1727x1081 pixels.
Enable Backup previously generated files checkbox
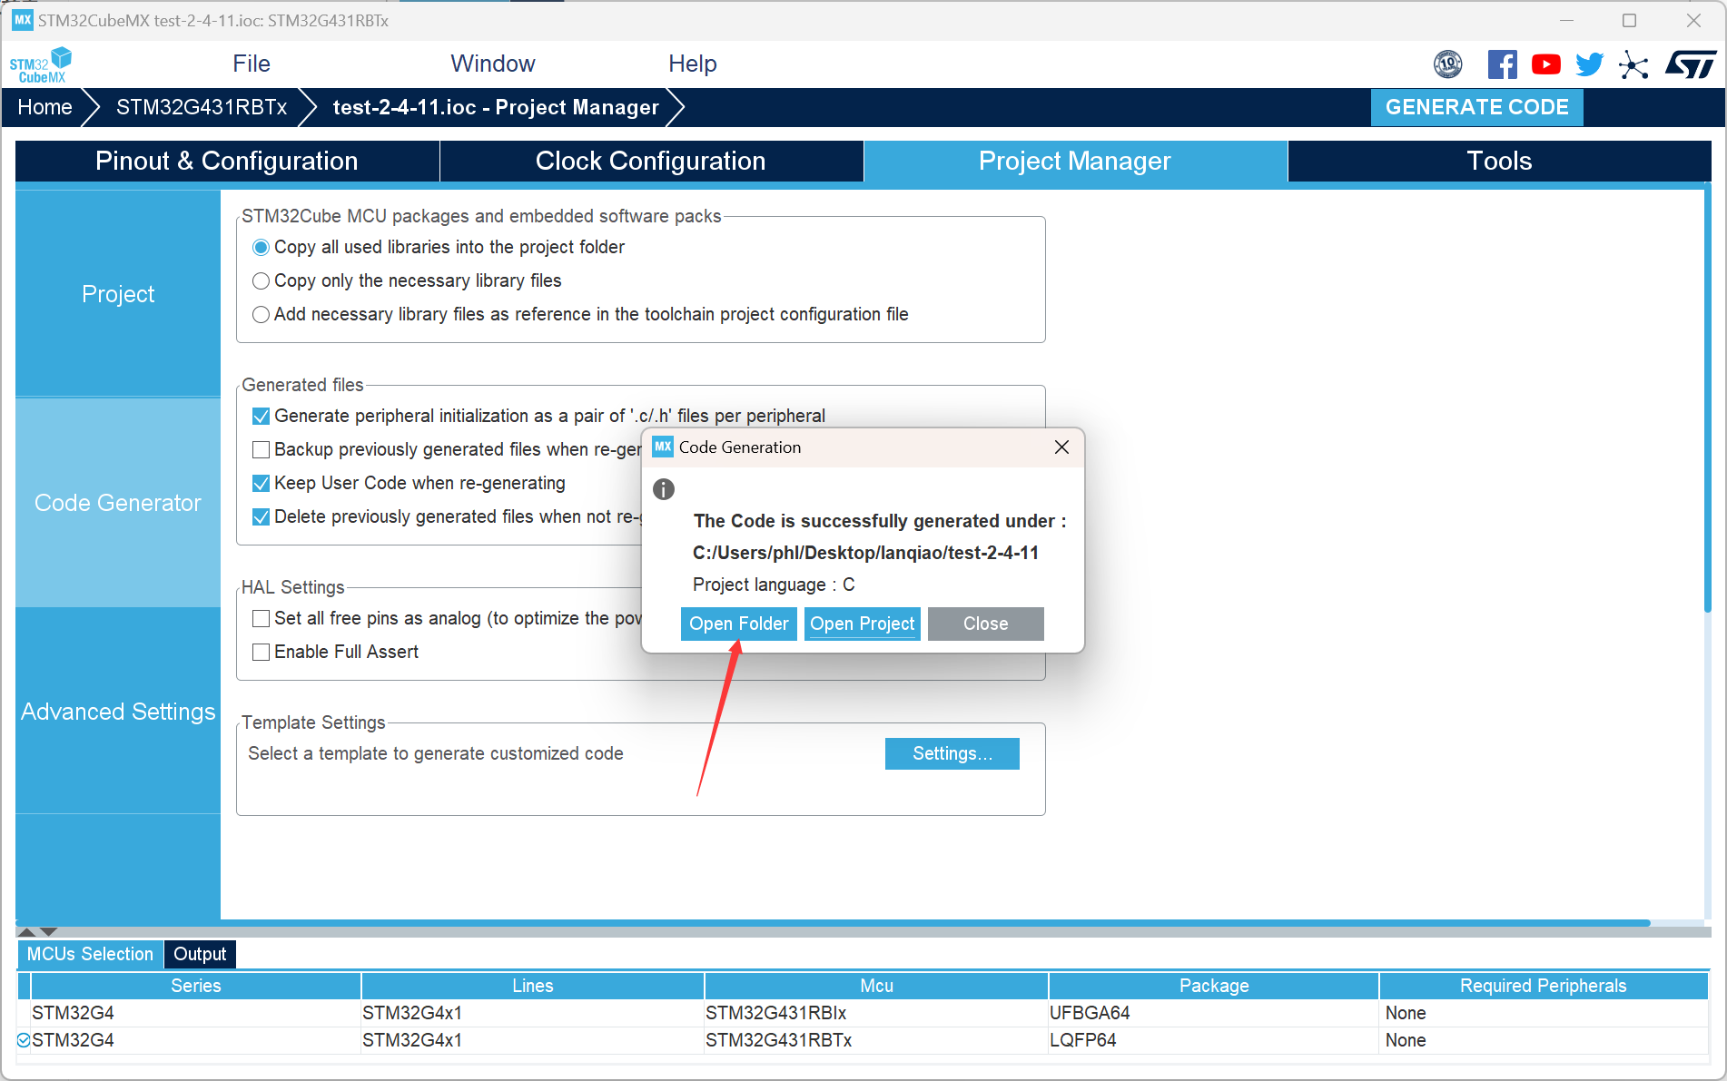tap(261, 449)
